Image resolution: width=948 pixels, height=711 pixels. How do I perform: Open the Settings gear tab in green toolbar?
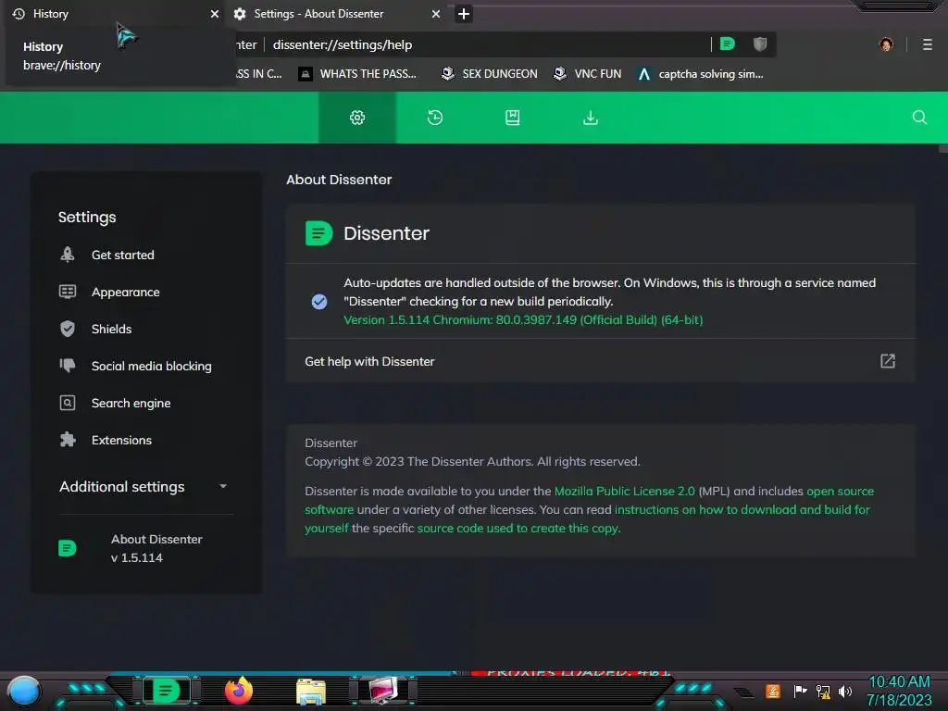click(357, 118)
